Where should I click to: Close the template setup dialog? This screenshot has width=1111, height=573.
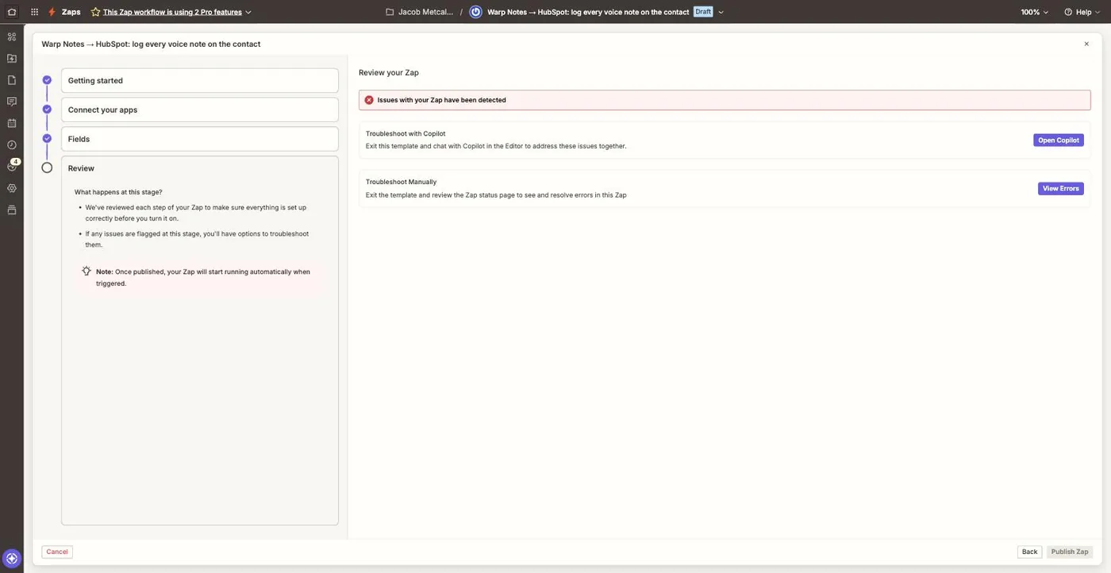1086,44
